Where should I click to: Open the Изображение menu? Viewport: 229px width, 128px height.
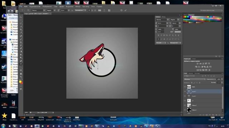tap(47, 6)
